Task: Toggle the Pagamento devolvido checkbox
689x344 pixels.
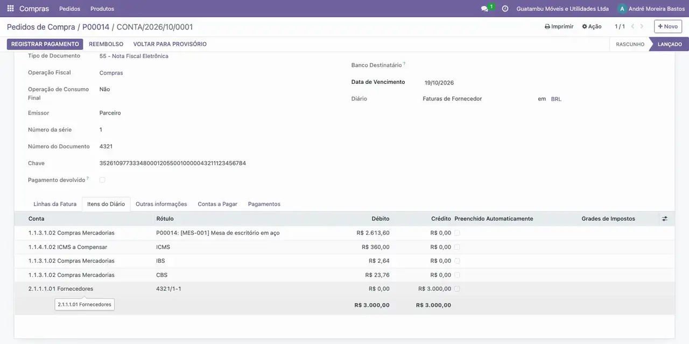Action: (x=102, y=180)
